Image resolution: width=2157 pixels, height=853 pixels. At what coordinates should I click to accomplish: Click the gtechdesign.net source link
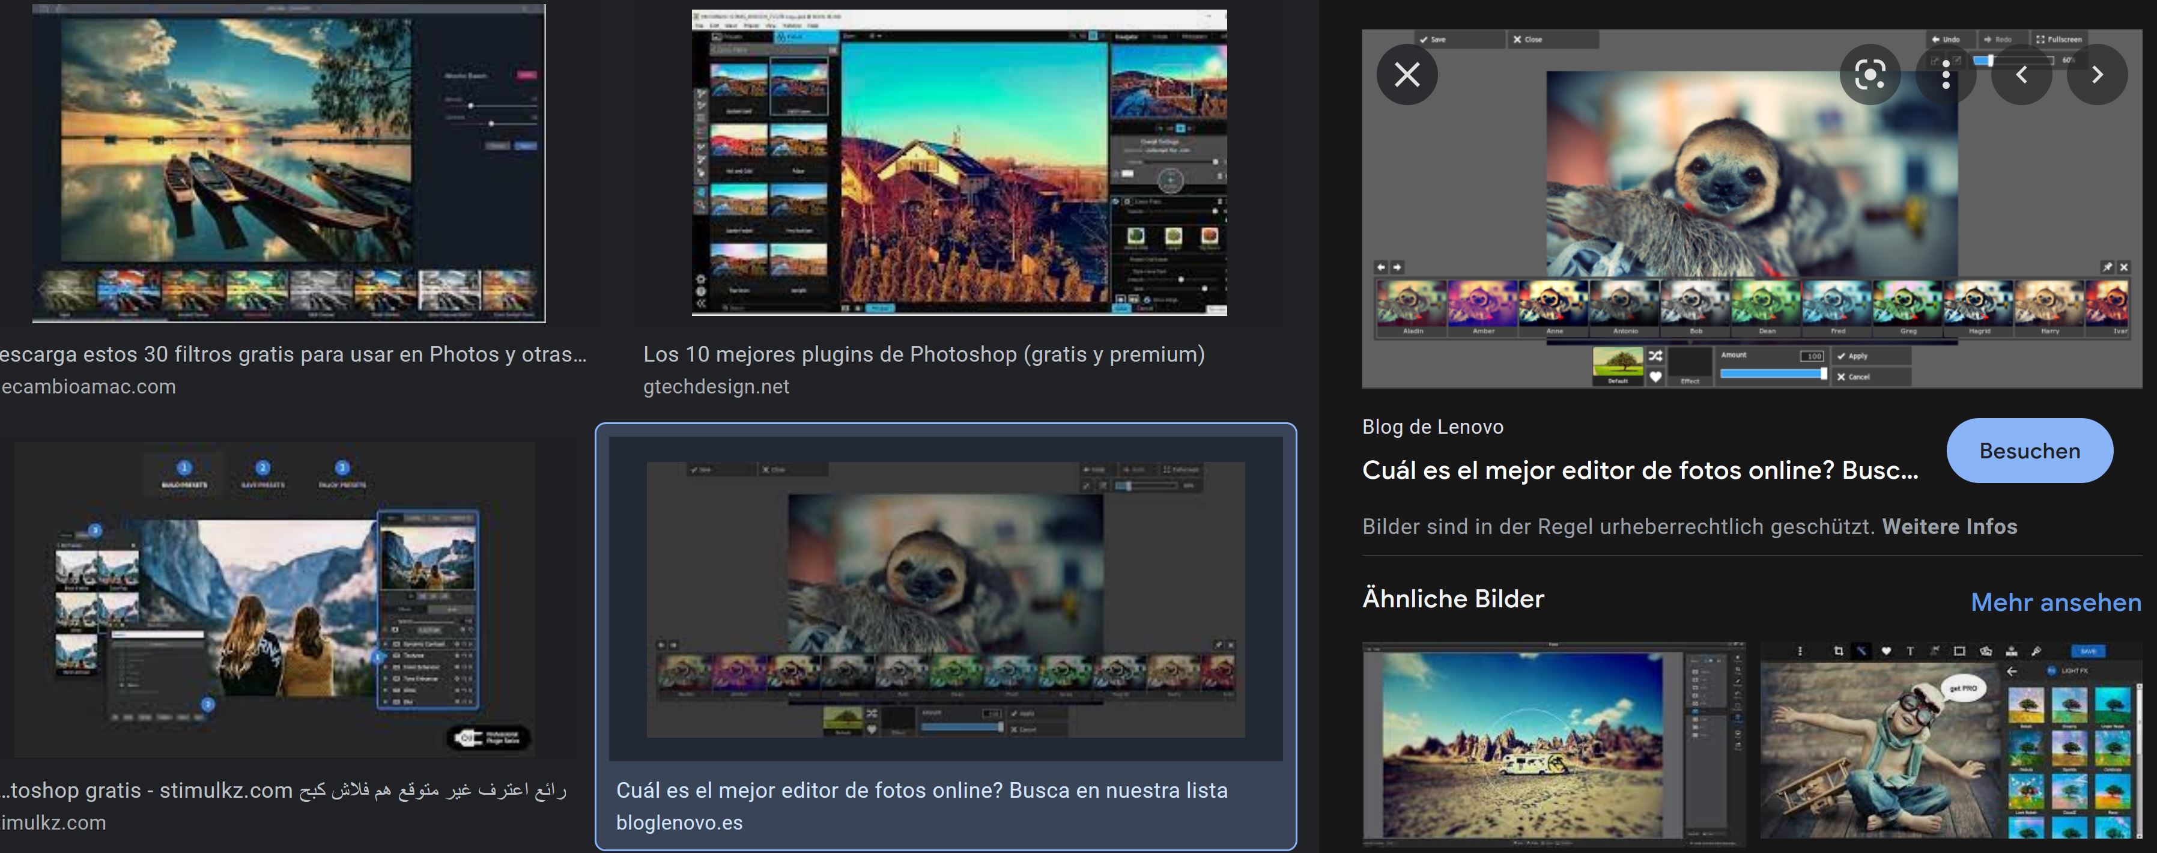point(716,387)
